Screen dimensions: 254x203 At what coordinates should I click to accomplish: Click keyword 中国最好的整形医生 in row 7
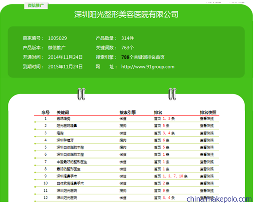pyautogui.click(x=72, y=162)
